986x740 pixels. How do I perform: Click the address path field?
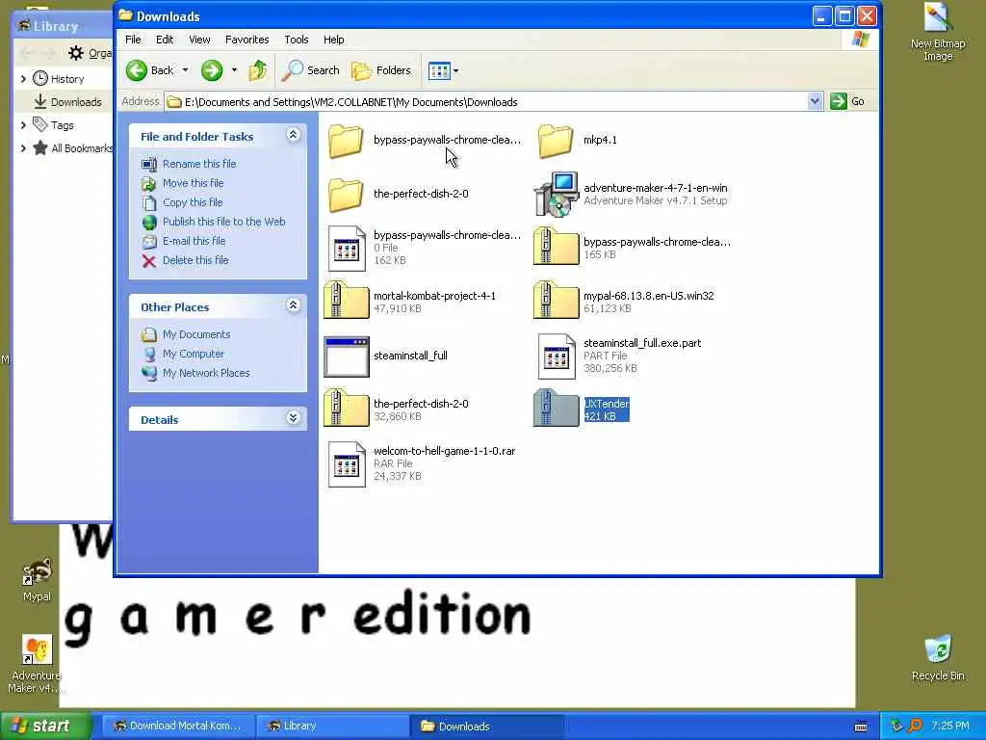[x=486, y=102]
